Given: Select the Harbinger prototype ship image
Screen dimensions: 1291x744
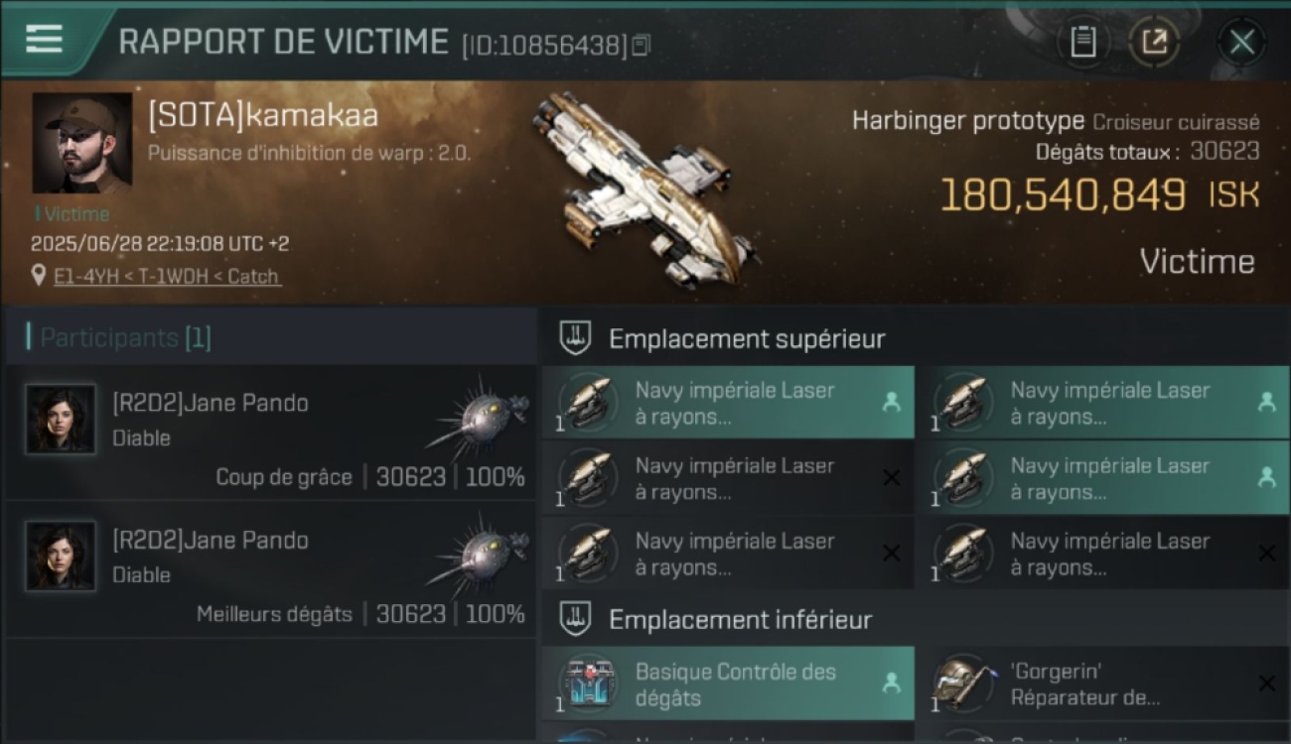Looking at the screenshot, I should [x=643, y=188].
